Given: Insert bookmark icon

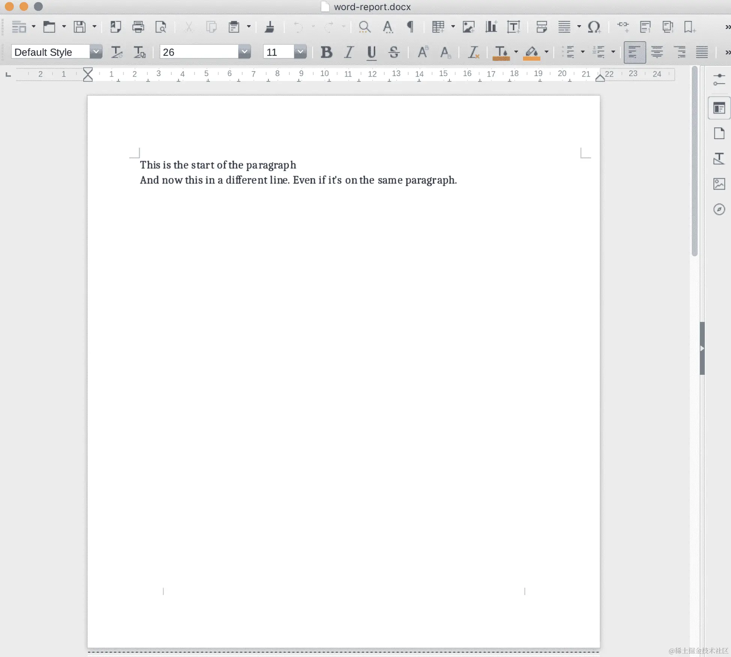Looking at the screenshot, I should click(x=690, y=27).
